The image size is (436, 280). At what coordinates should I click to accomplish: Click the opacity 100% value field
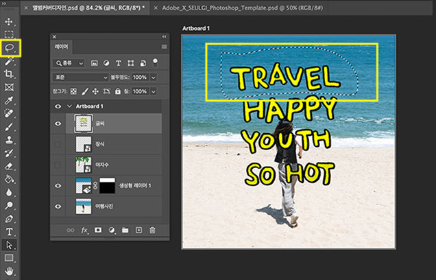pyautogui.click(x=140, y=77)
